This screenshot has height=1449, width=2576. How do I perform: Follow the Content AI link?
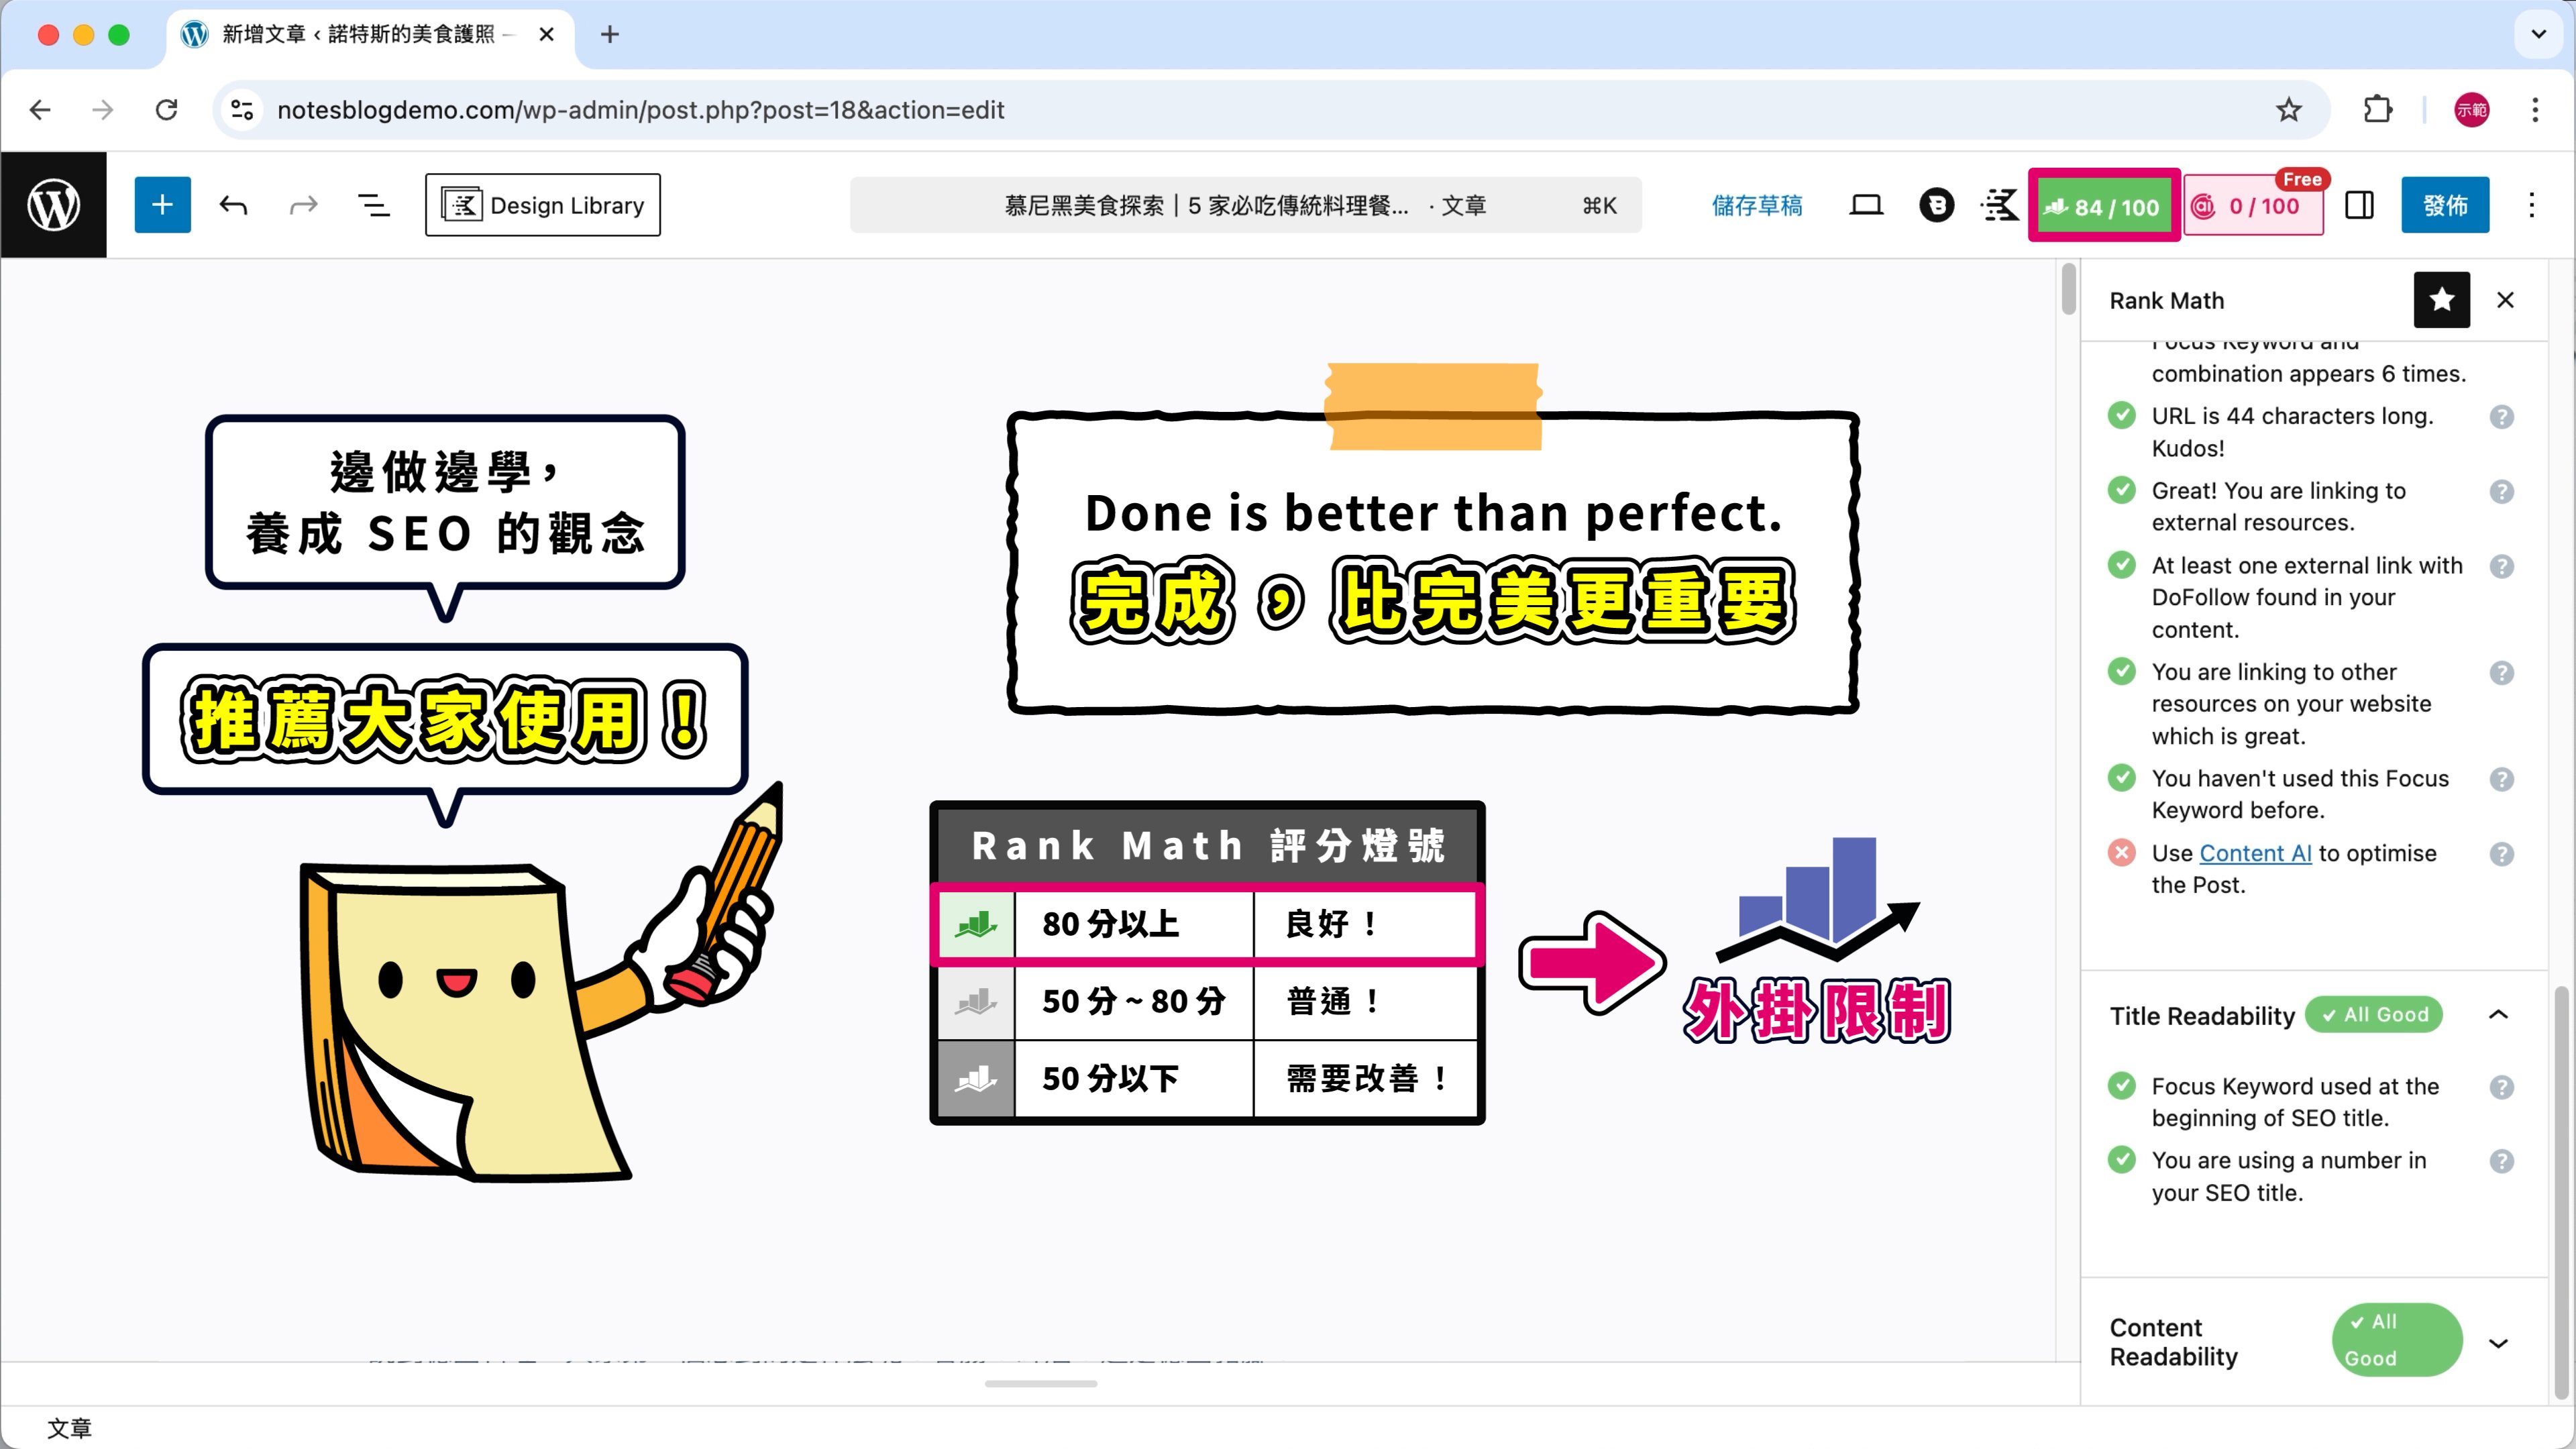(x=2255, y=853)
